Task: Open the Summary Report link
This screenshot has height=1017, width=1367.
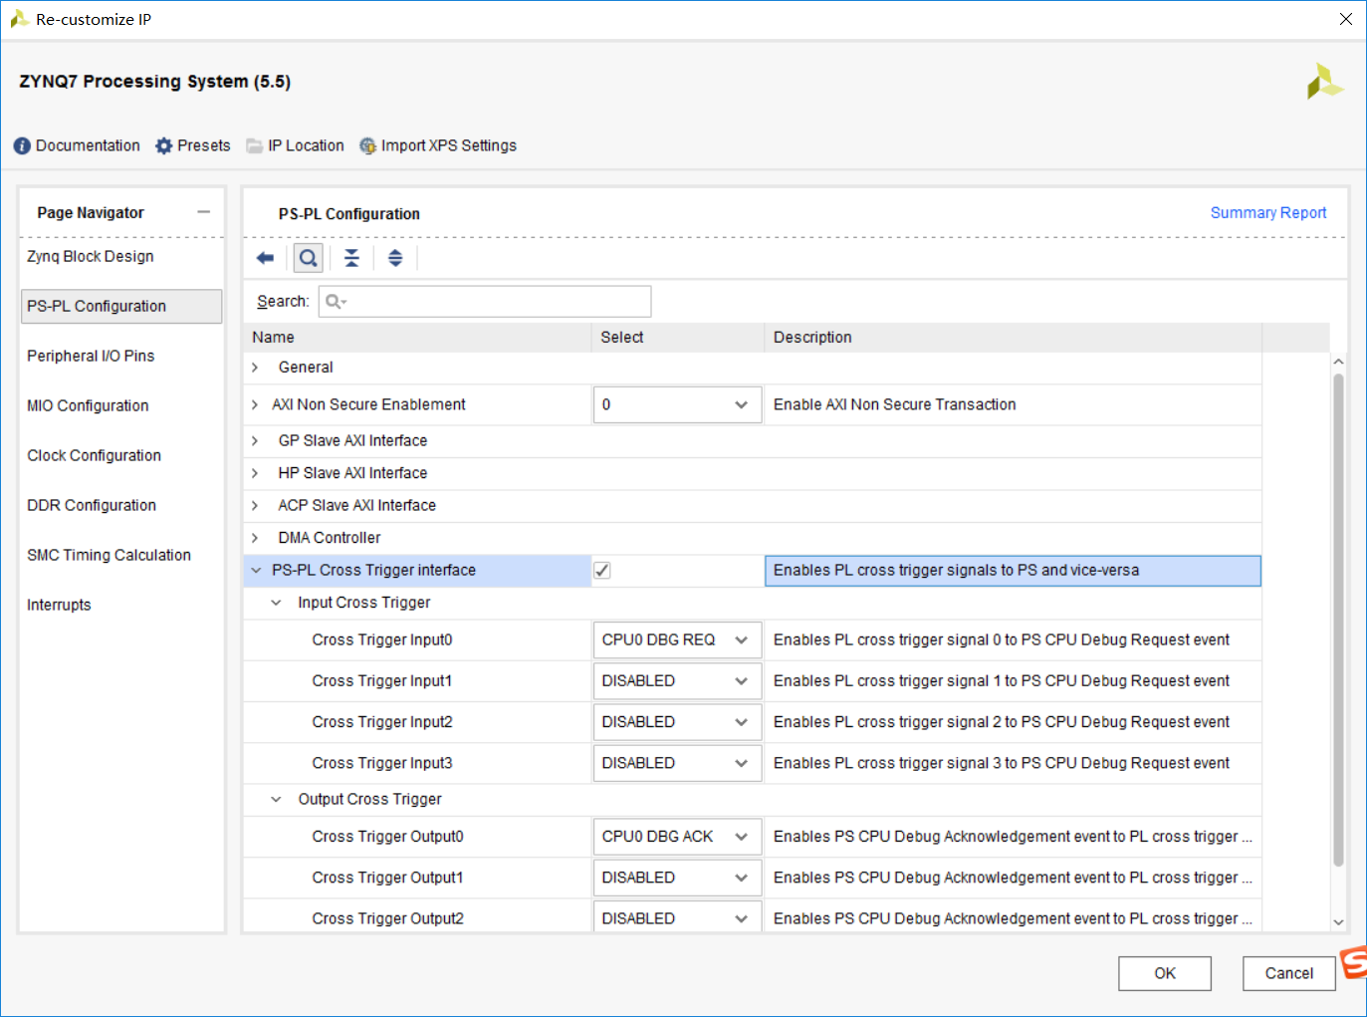Action: point(1267,213)
